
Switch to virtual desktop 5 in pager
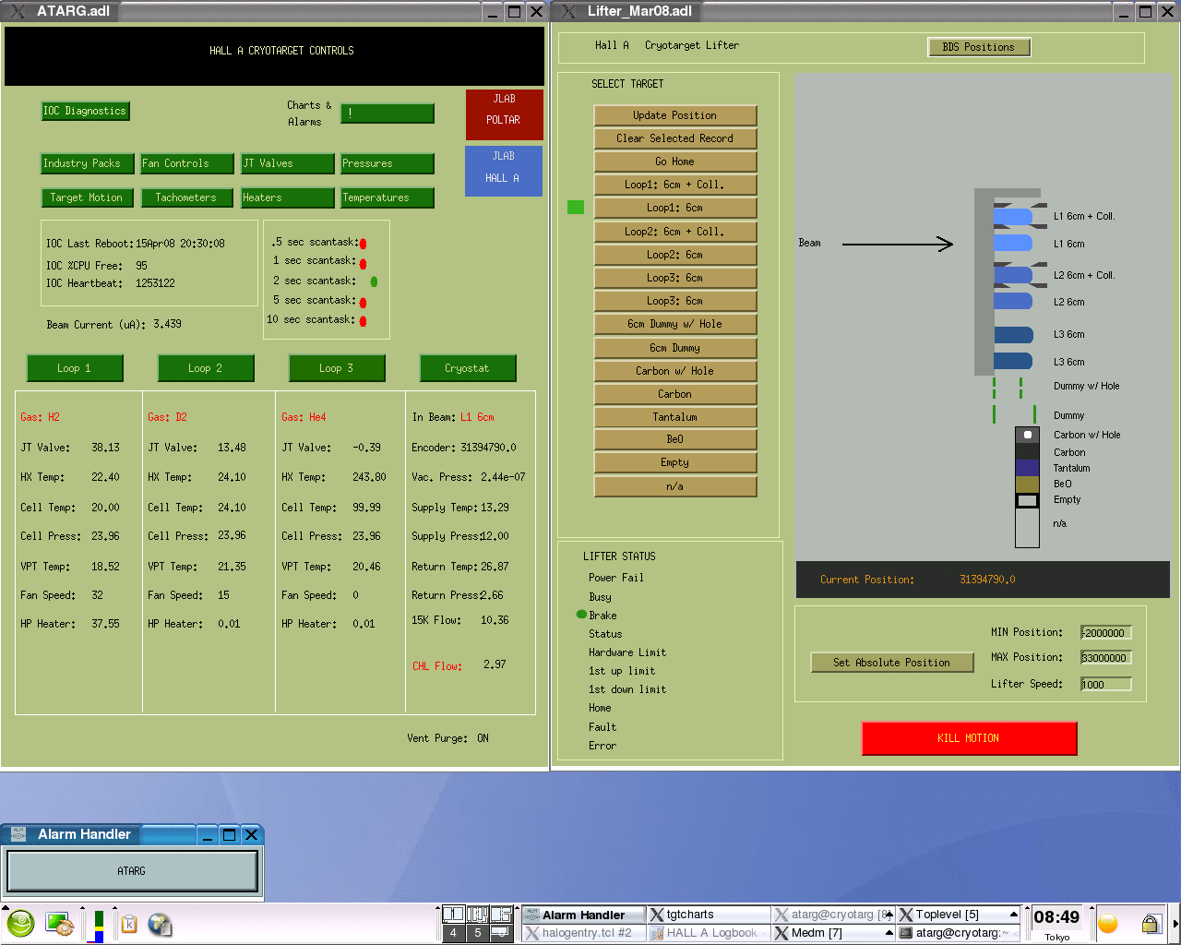pyautogui.click(x=477, y=933)
